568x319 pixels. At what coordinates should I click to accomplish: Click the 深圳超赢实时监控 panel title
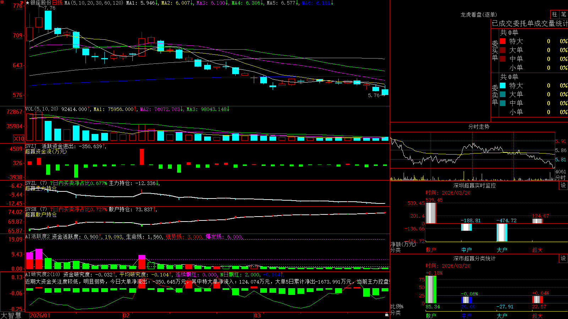[x=474, y=185]
